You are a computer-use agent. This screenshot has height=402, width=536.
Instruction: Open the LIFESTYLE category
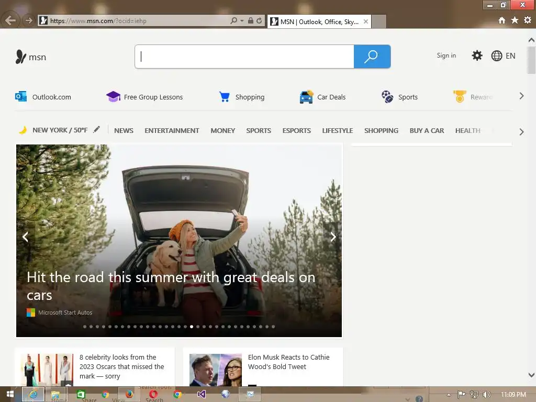pyautogui.click(x=338, y=130)
